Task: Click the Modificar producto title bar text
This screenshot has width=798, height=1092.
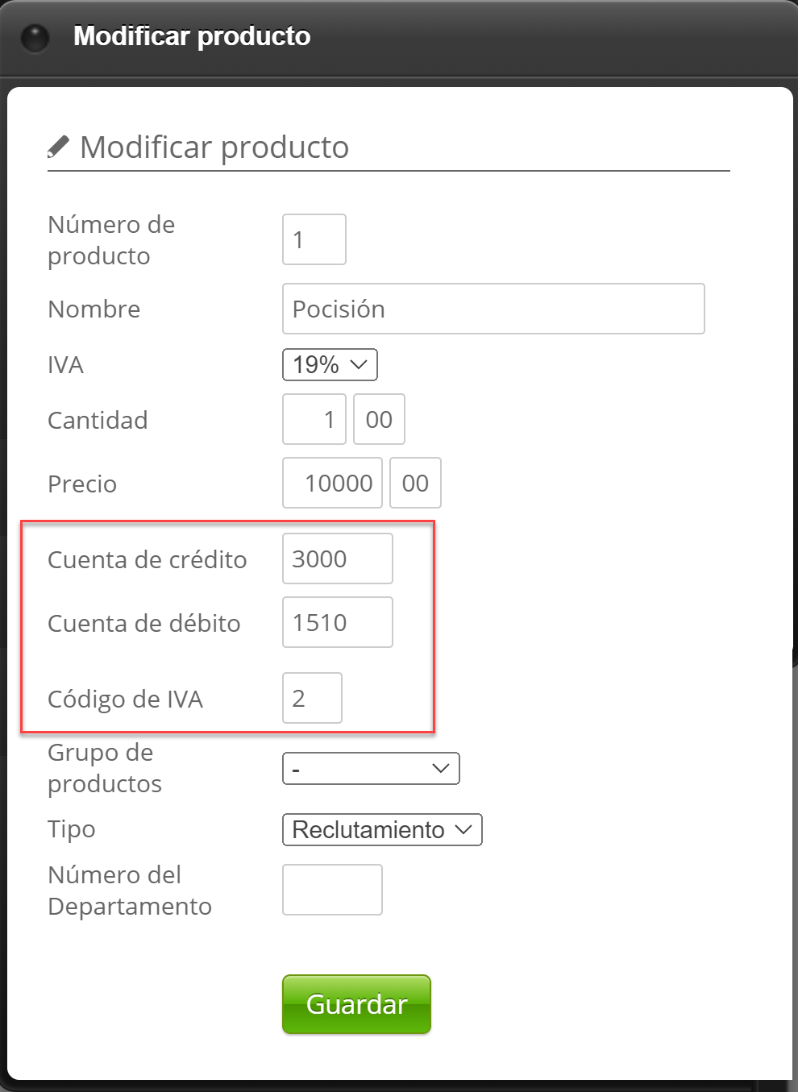Action: 192,36
